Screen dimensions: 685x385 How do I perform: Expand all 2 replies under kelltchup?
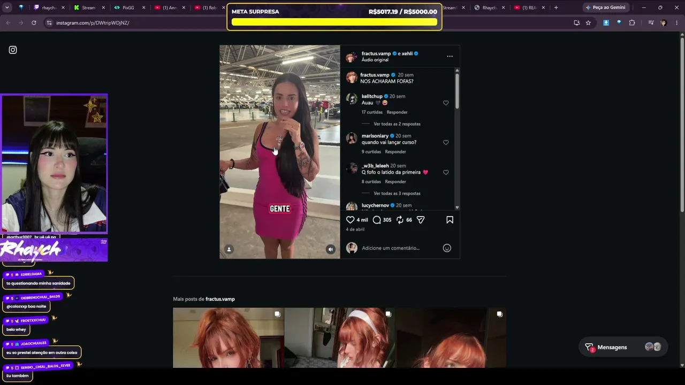click(x=397, y=124)
